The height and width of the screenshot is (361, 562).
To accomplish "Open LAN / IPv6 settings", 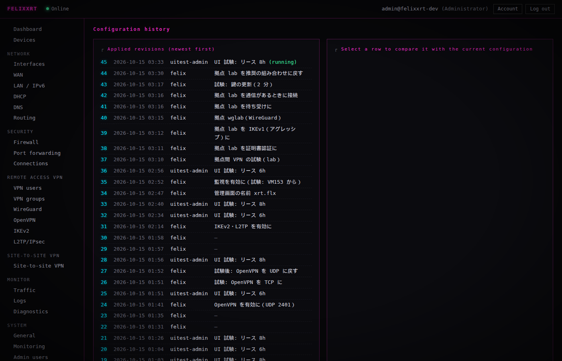I will pyautogui.click(x=29, y=86).
